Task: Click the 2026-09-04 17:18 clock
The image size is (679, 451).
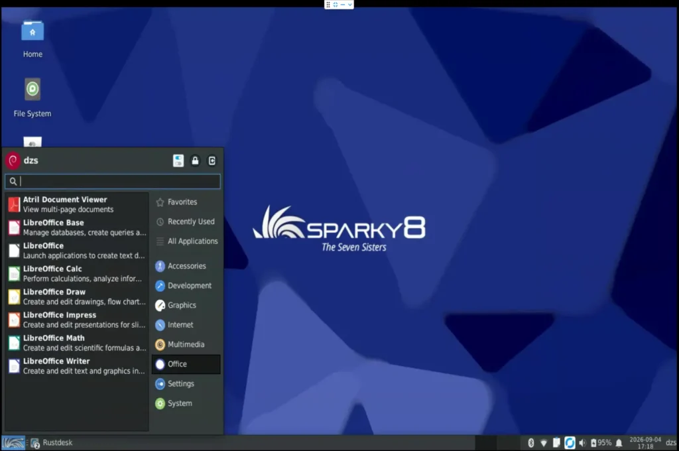Action: (x=645, y=443)
